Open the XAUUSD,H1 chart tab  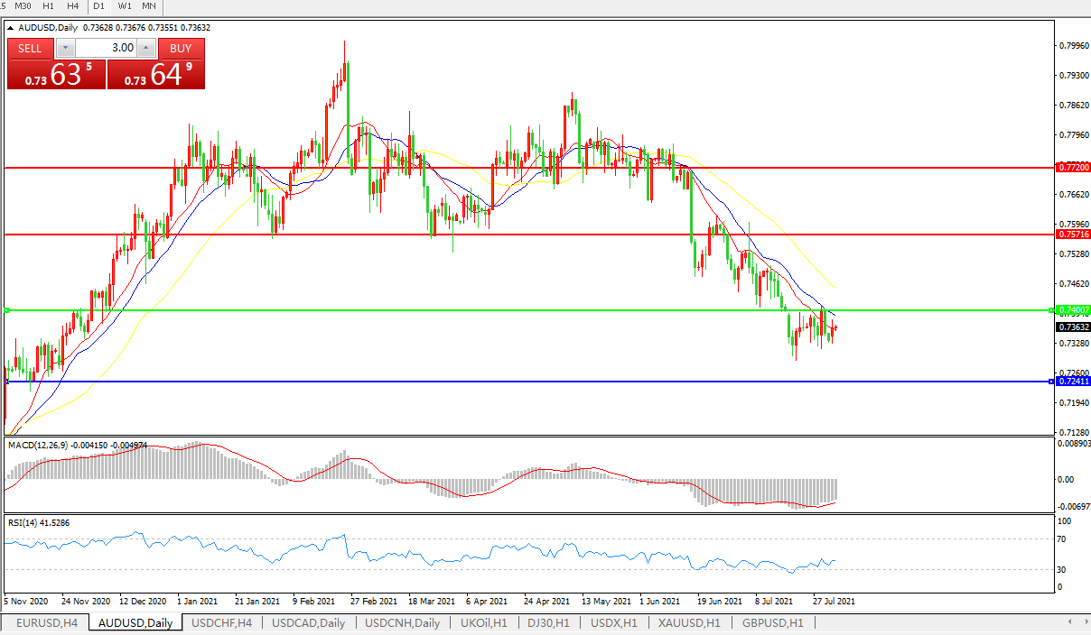pyautogui.click(x=689, y=623)
